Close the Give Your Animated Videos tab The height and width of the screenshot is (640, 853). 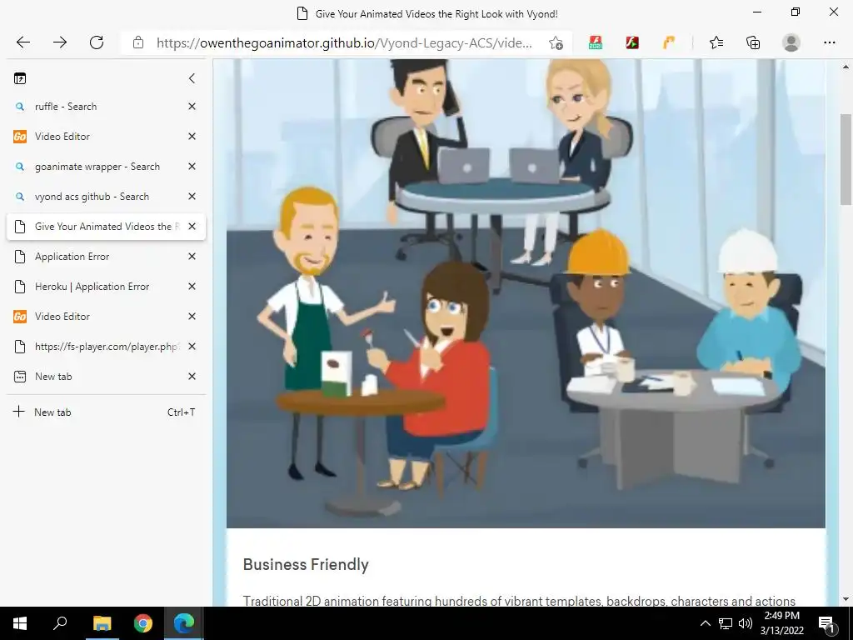point(192,227)
